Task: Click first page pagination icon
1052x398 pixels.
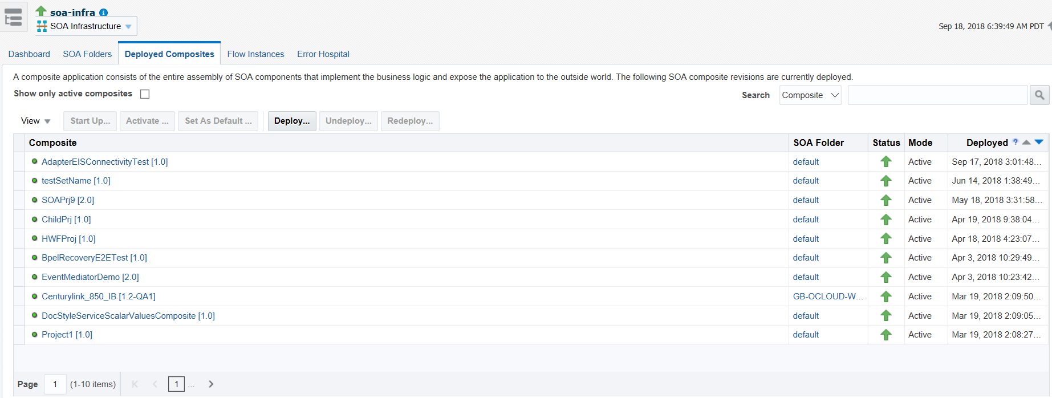Action: click(135, 384)
